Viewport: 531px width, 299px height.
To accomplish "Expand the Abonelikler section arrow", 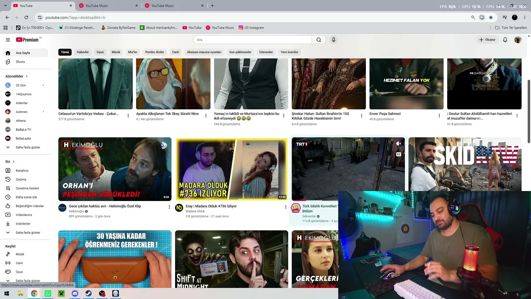I will click(x=27, y=76).
